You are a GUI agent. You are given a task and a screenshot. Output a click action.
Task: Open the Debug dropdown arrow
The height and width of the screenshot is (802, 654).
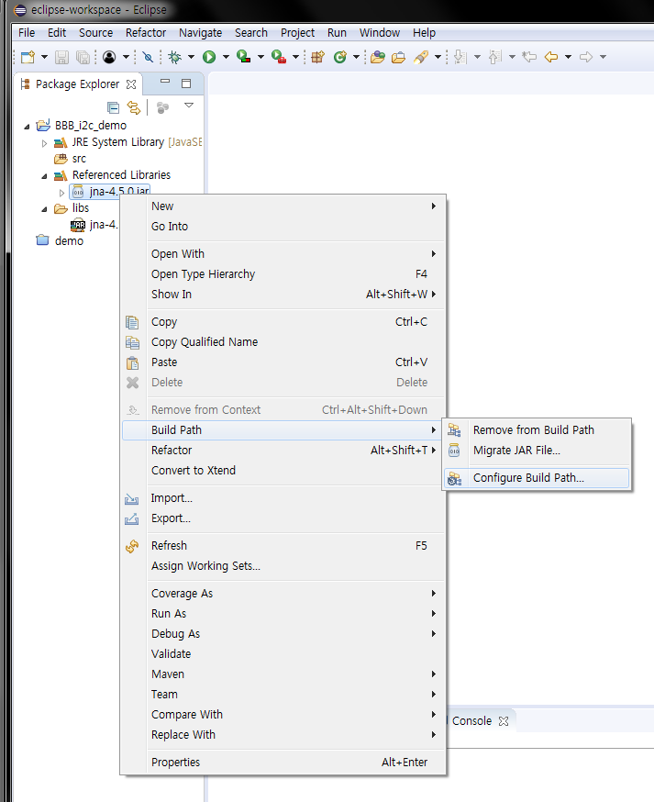[x=191, y=57]
